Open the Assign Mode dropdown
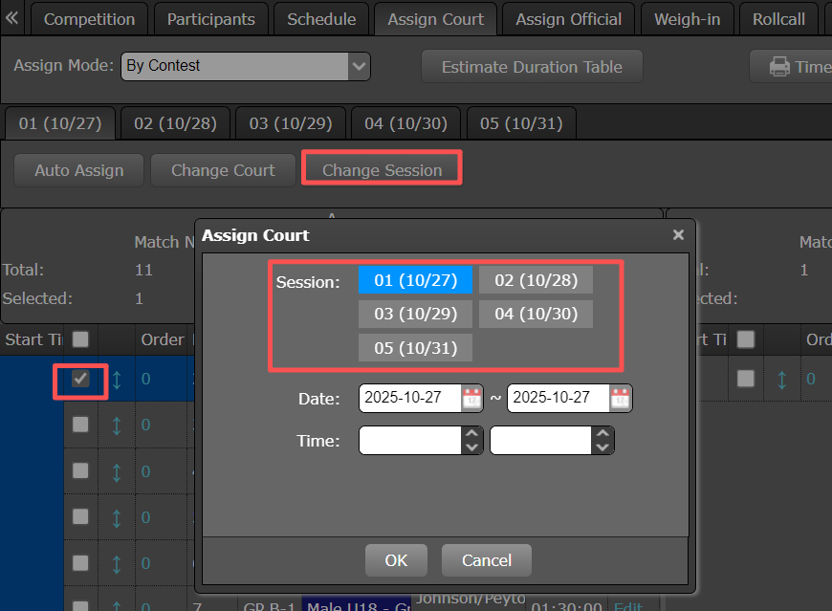The width and height of the screenshot is (832, 611). [x=360, y=66]
